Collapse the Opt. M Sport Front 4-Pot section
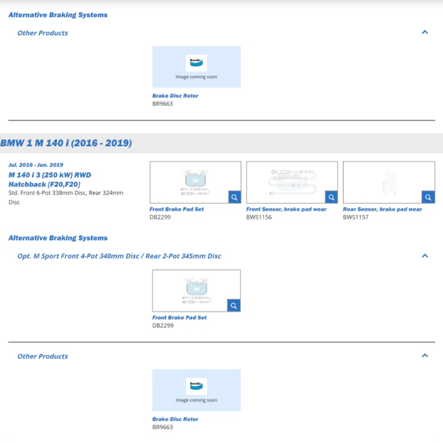The height and width of the screenshot is (443, 443). [425, 256]
